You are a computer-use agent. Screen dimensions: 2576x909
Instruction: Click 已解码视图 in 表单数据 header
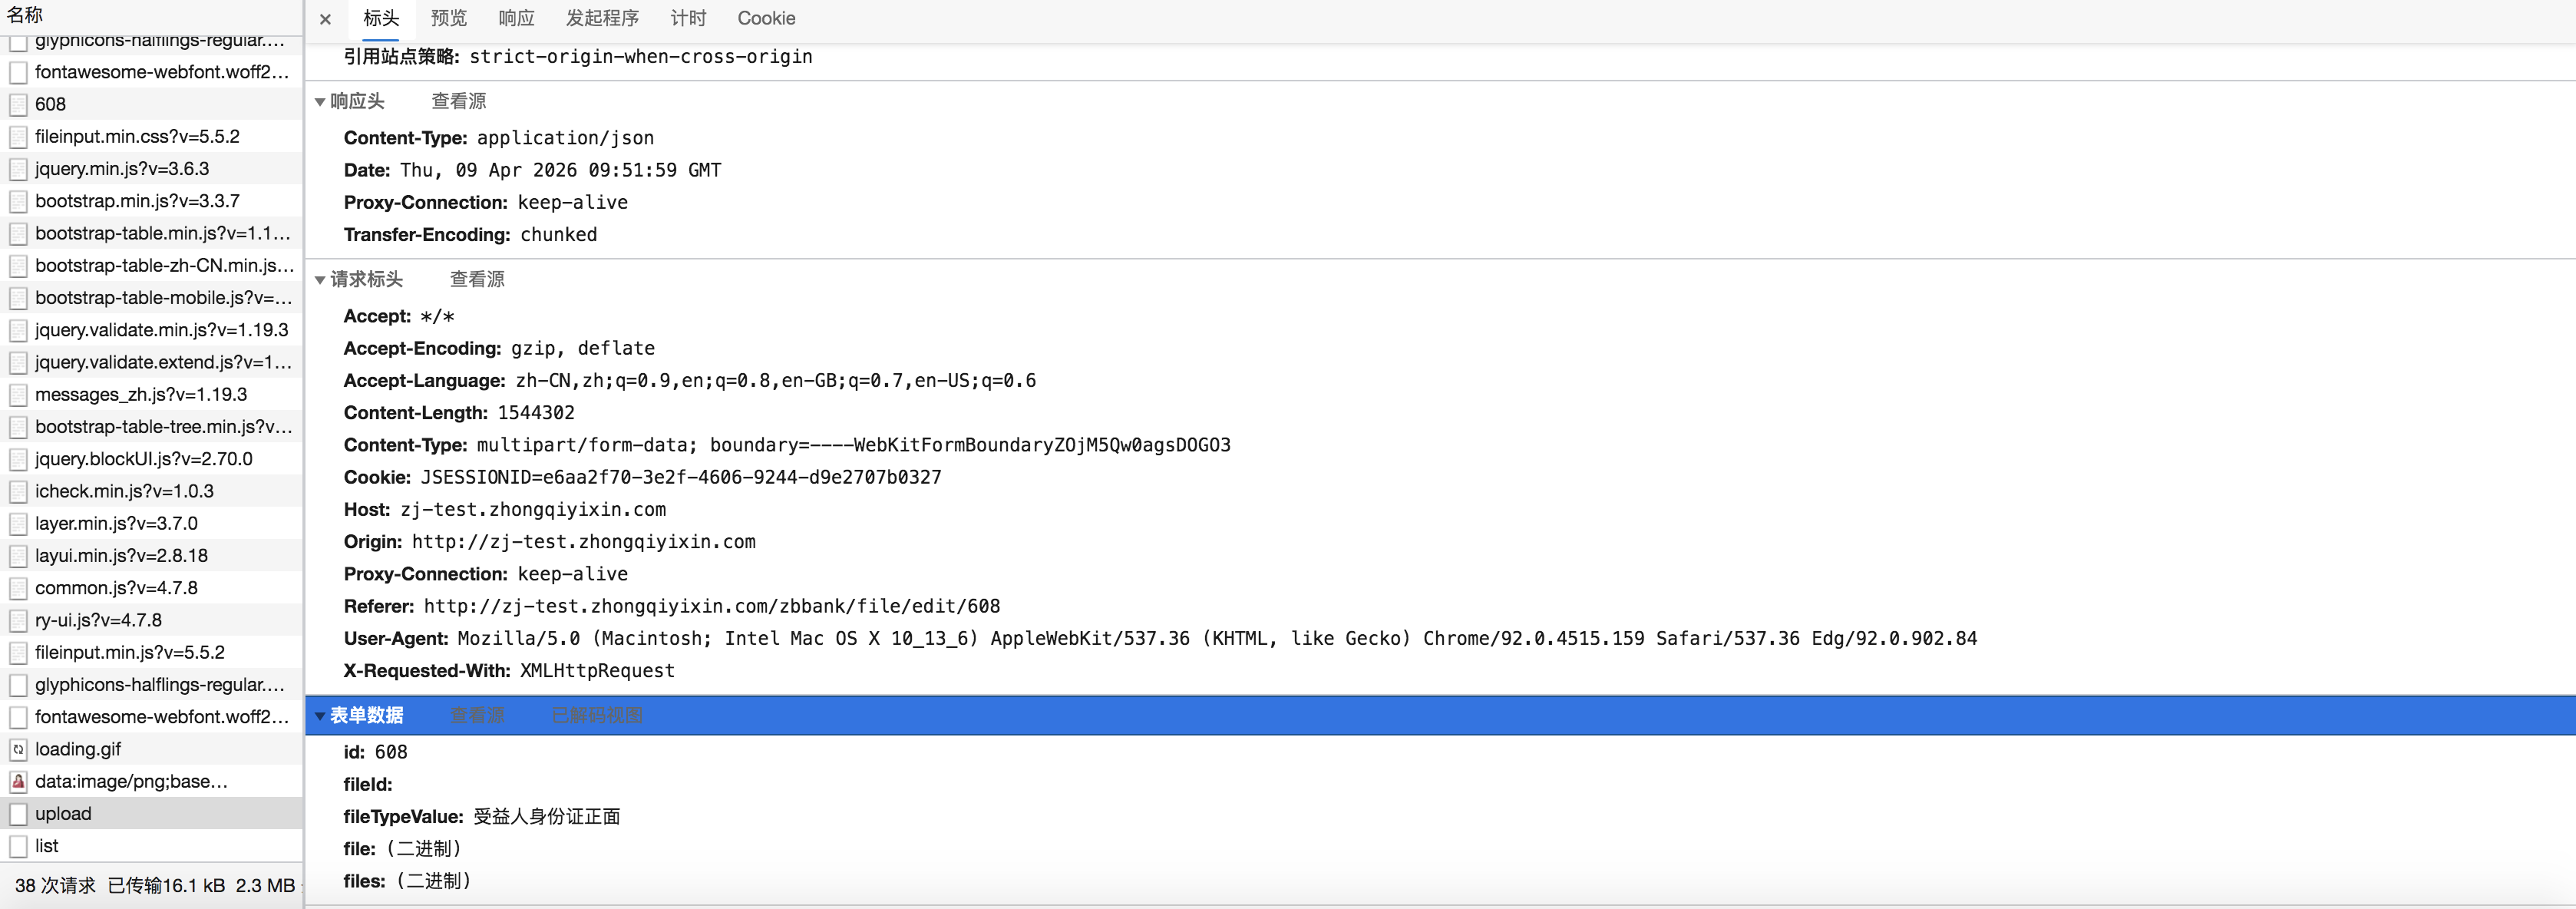click(x=597, y=716)
